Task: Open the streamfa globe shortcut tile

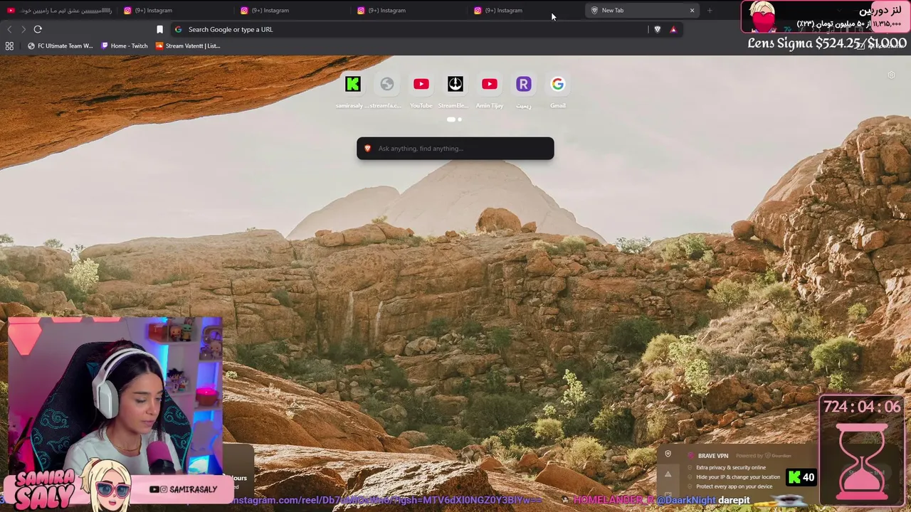Action: coord(386,85)
